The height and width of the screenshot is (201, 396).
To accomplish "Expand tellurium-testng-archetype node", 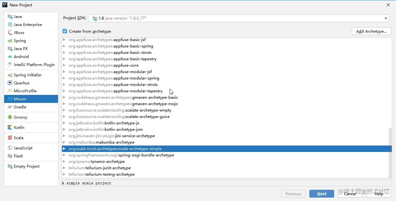I will 64,174.
